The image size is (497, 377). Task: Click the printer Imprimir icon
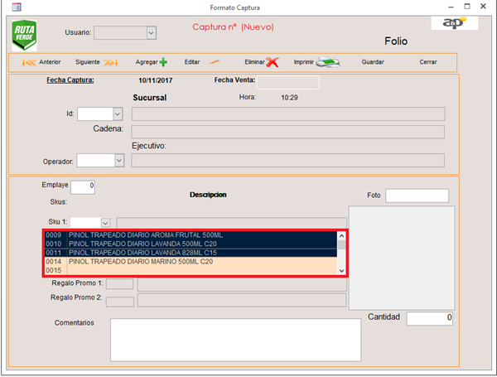329,62
